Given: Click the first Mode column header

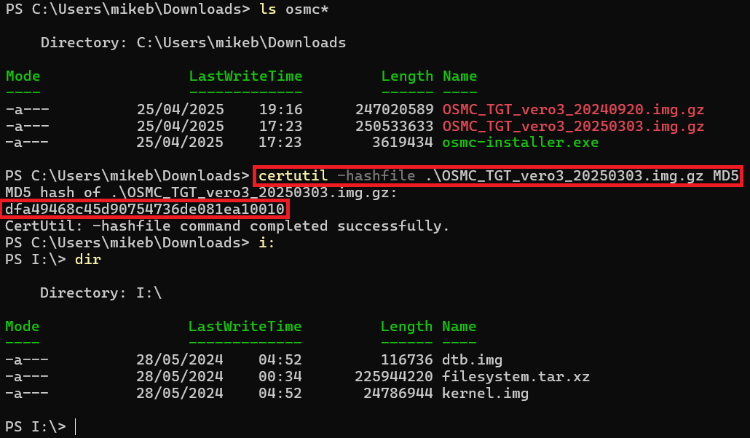Looking at the screenshot, I should point(23,76).
